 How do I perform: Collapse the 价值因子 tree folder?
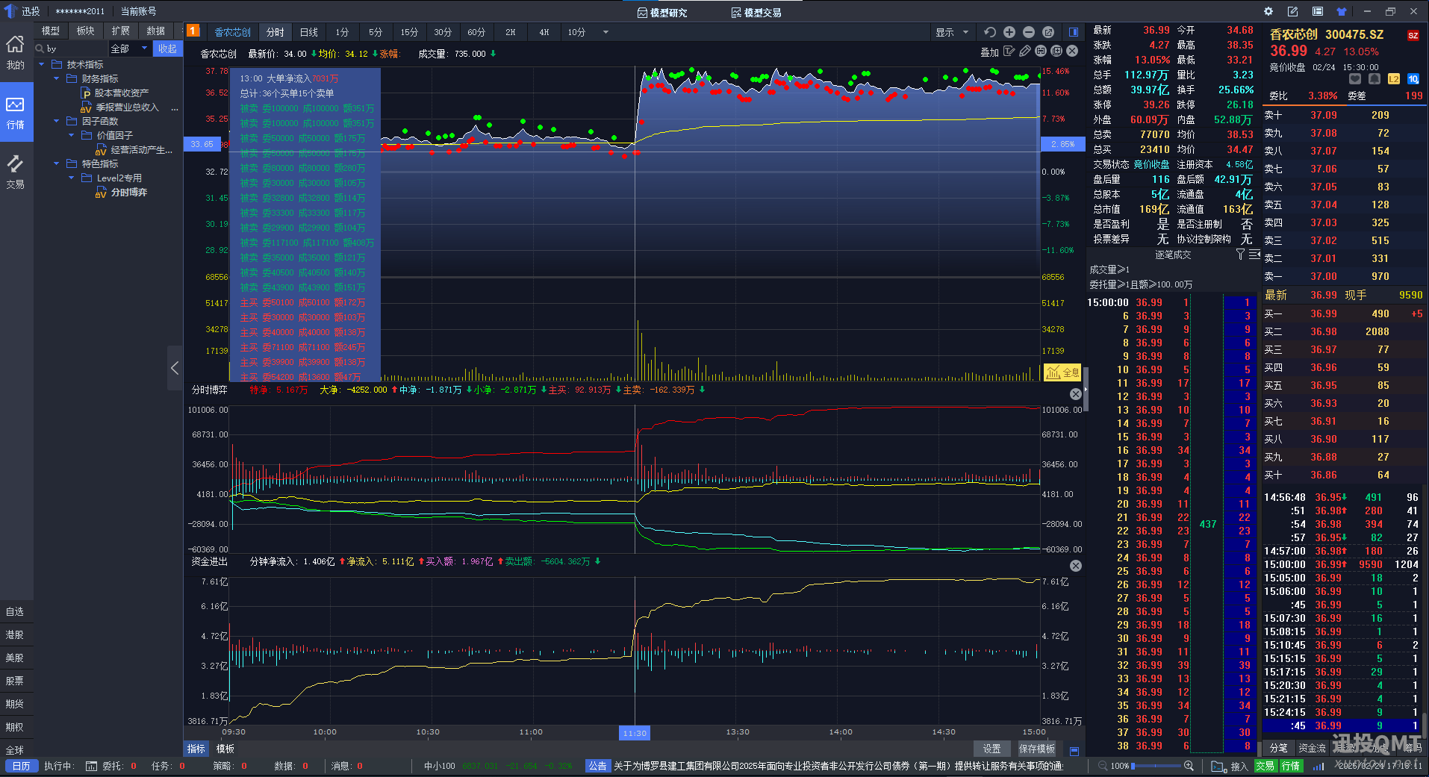coord(71,135)
